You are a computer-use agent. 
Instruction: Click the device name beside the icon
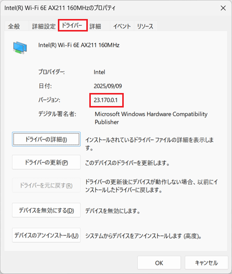tap(79, 45)
